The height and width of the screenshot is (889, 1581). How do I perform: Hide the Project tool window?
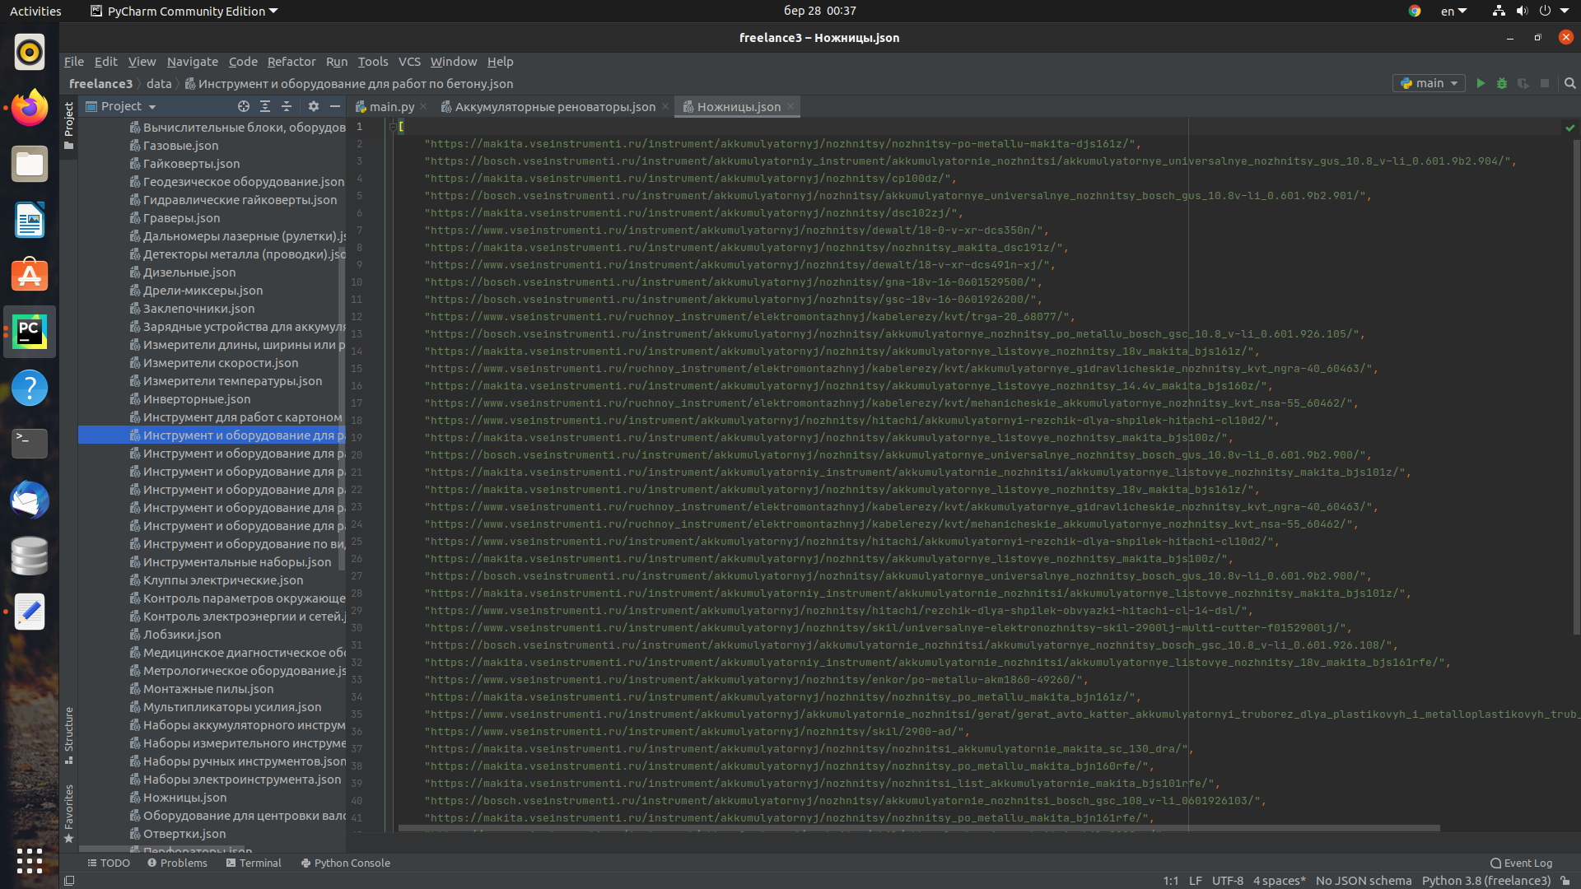click(x=334, y=106)
